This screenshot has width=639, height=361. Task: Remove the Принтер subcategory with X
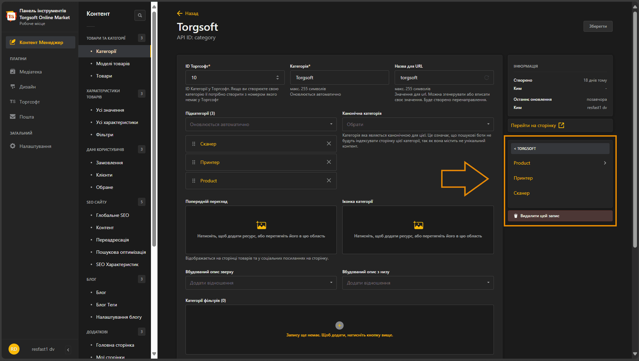pyautogui.click(x=329, y=162)
